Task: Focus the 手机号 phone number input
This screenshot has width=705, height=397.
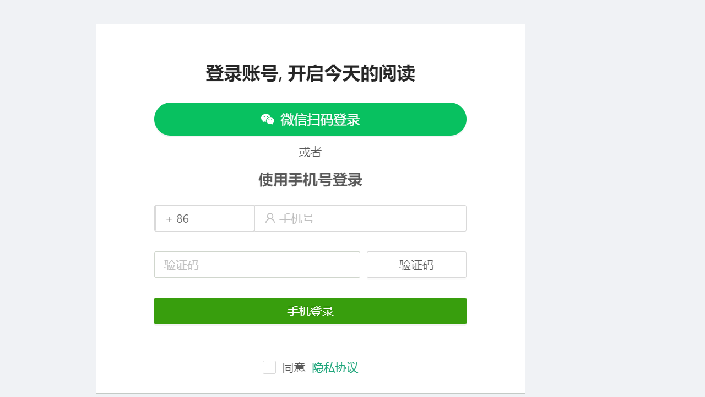Action: (360, 218)
